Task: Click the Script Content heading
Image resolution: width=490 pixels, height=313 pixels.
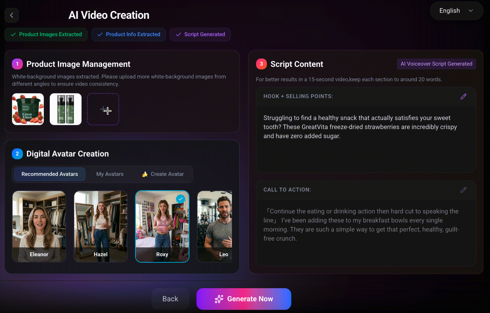Action: 297,64
